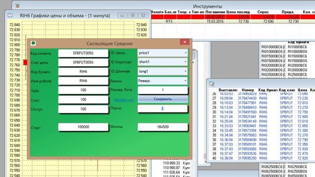Click the Тейк input field
315x177 pixels.
coord(83,90)
